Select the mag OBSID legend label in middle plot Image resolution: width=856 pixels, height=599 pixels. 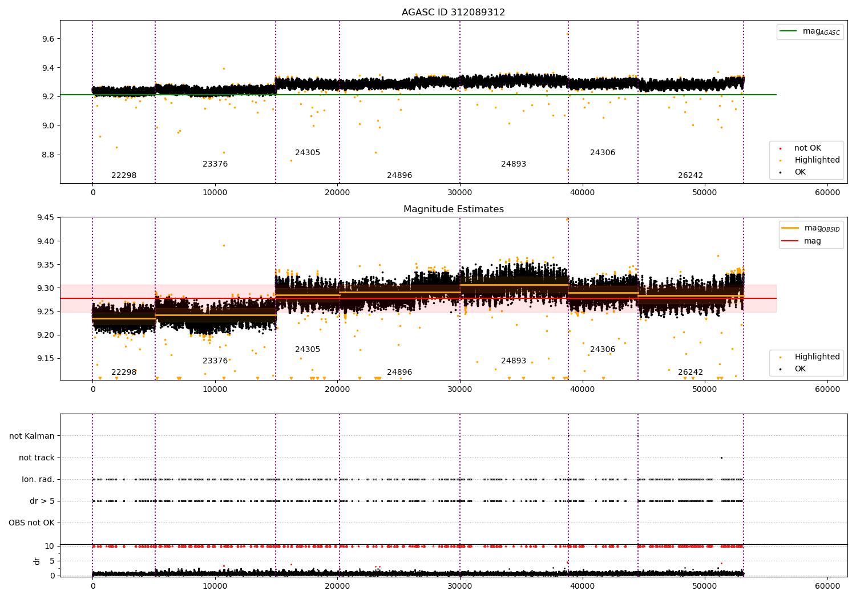pos(822,228)
